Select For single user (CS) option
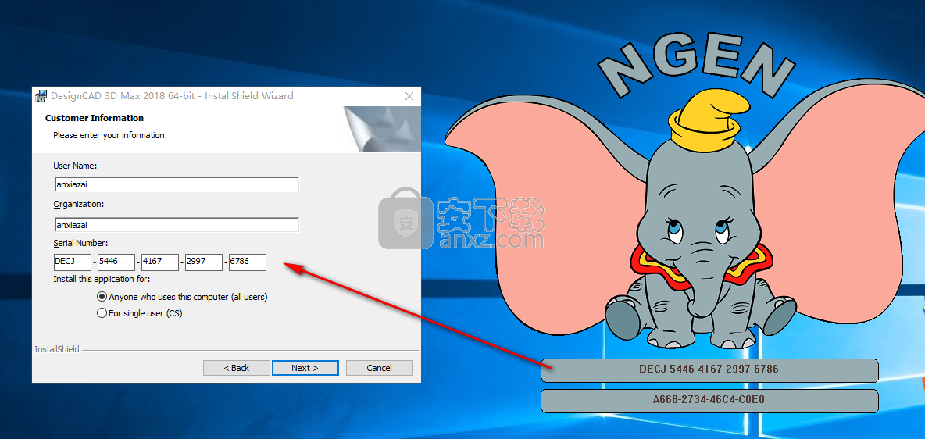 pos(140,313)
